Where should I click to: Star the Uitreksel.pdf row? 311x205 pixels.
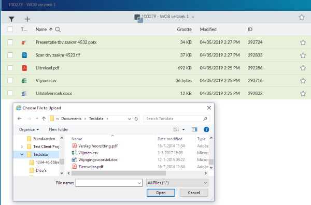pos(303,68)
